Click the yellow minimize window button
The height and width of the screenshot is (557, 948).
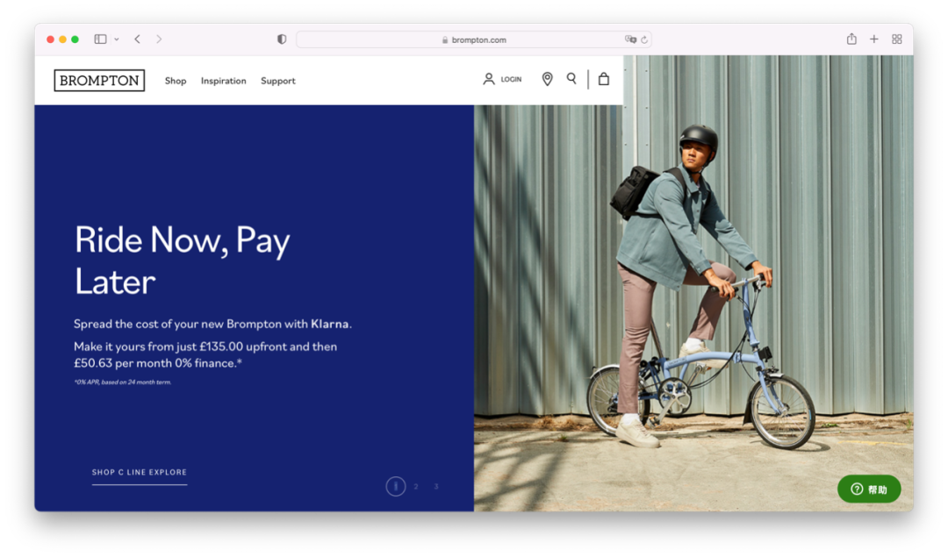click(62, 39)
